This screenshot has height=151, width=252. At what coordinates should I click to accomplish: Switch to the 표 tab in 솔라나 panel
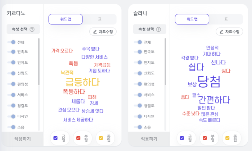226,19
